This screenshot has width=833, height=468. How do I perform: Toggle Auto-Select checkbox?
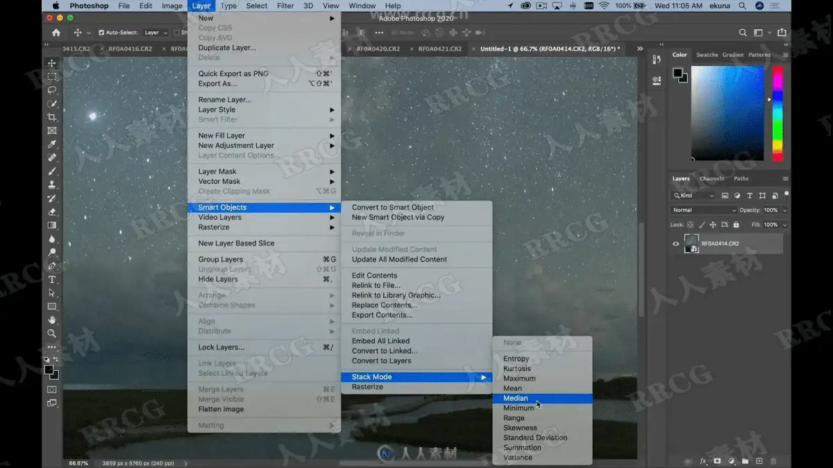point(101,33)
